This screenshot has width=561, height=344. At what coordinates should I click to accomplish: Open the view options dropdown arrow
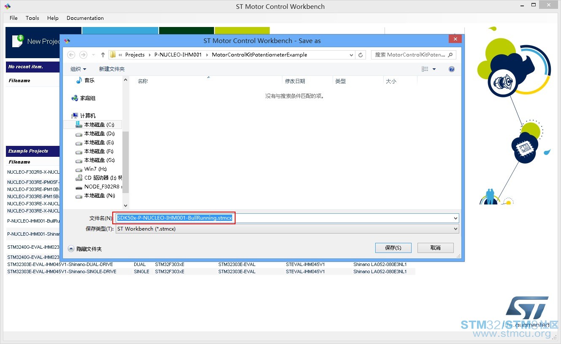434,69
